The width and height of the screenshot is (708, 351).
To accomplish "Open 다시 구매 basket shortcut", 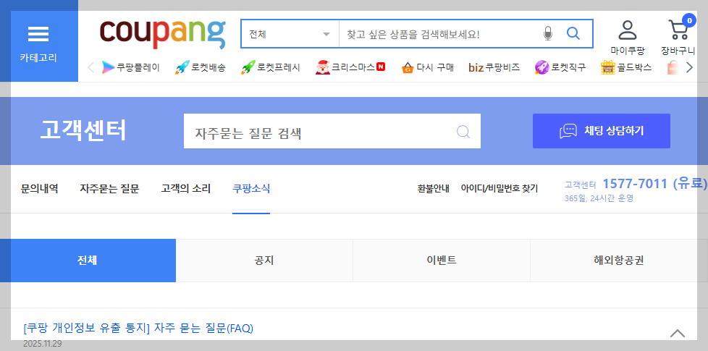I will (427, 68).
